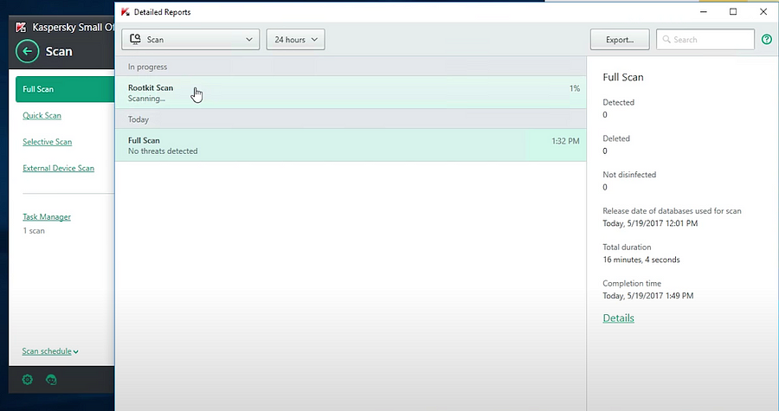Click the Not disinfected label
Image resolution: width=779 pixels, height=411 pixels.
pyautogui.click(x=629, y=175)
